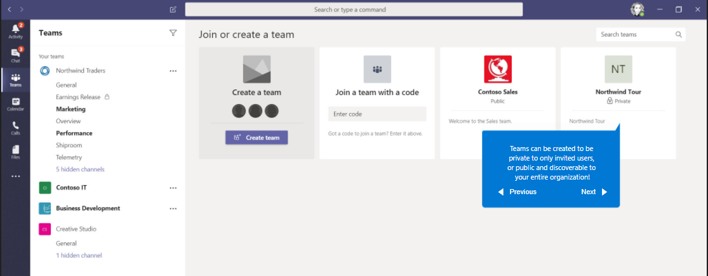Go forward with the right arrow

click(x=22, y=9)
